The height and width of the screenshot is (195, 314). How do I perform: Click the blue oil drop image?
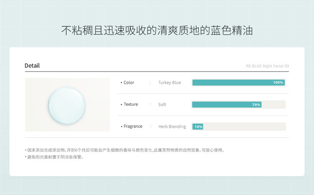(68, 105)
